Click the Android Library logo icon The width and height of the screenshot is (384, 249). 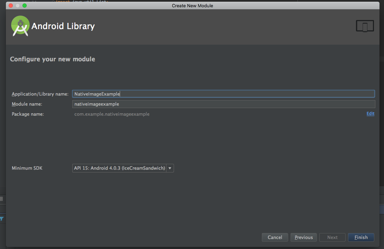pos(20,26)
